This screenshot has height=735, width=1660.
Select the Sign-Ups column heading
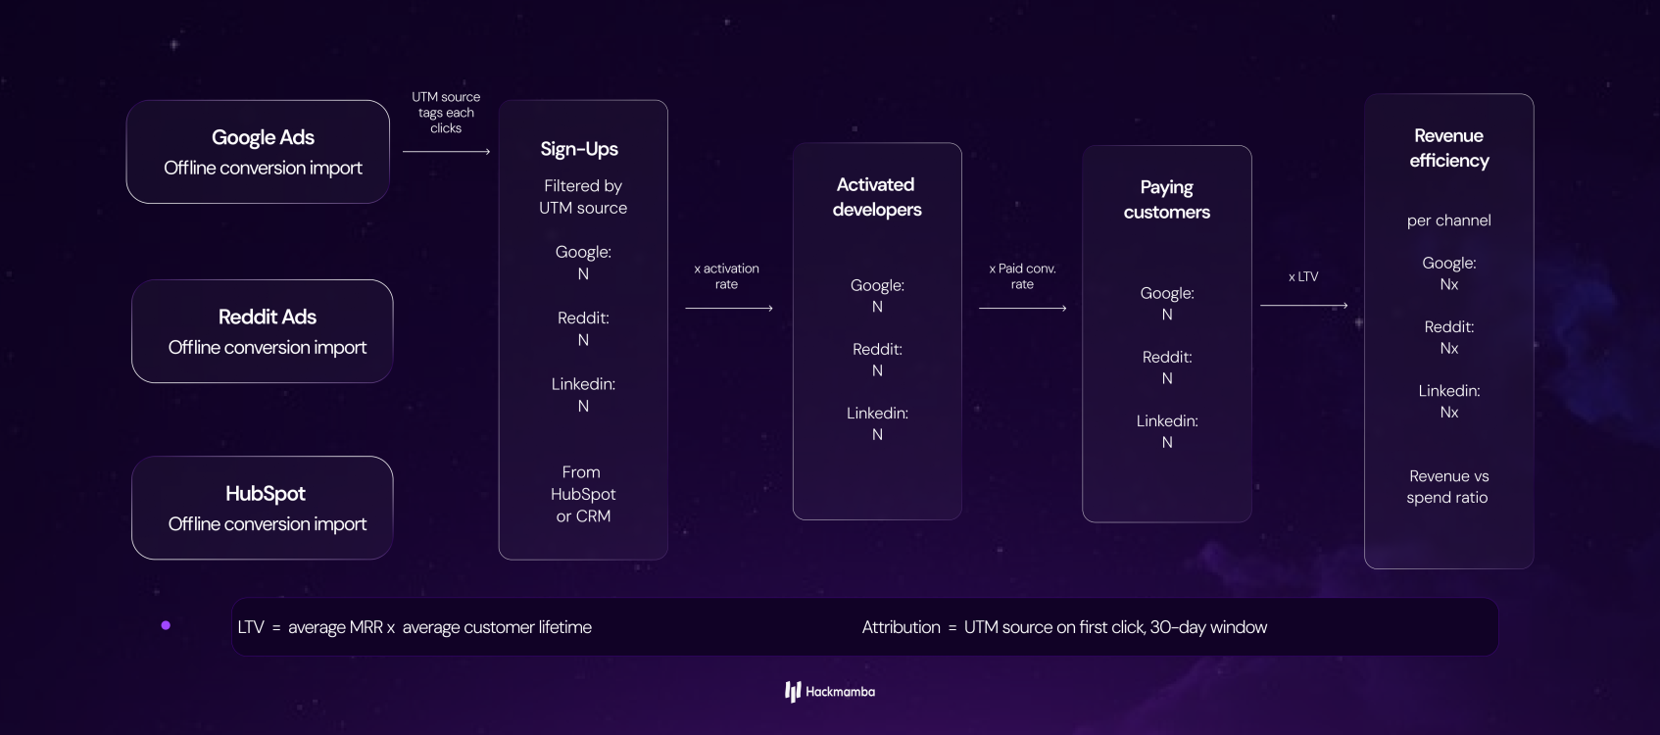579,149
